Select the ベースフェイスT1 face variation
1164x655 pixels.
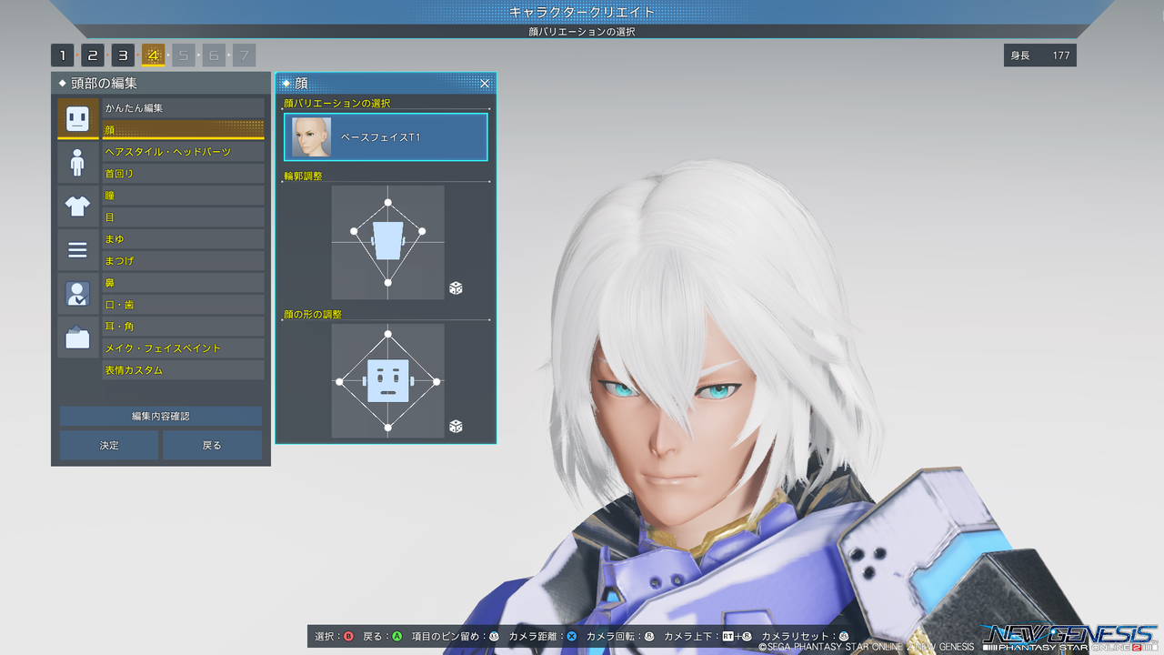coord(386,136)
